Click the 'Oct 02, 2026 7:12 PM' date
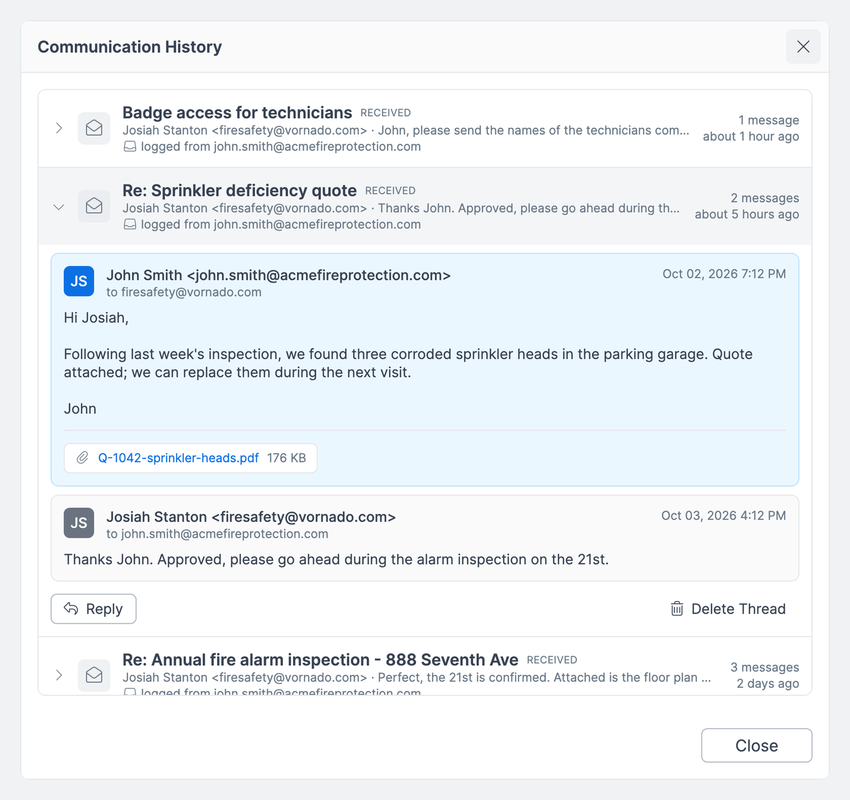Screen dimensions: 850x800 click(x=724, y=274)
